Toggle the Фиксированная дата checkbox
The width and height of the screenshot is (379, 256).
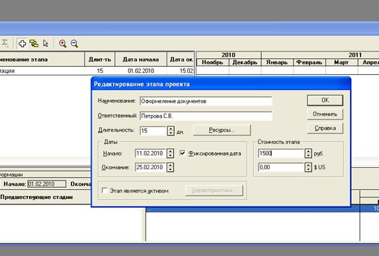(x=183, y=153)
